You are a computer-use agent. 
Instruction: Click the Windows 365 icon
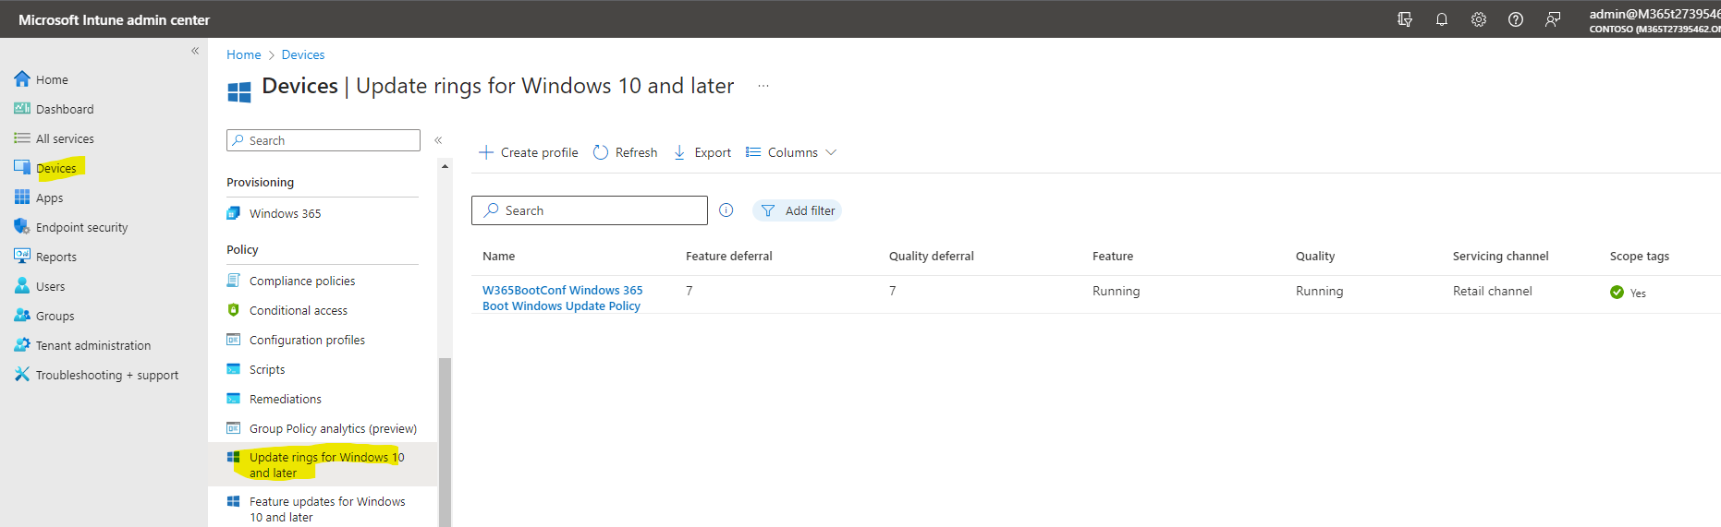tap(234, 213)
